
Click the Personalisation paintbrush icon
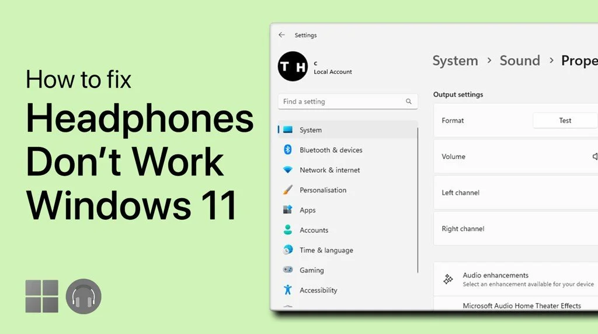click(x=288, y=189)
